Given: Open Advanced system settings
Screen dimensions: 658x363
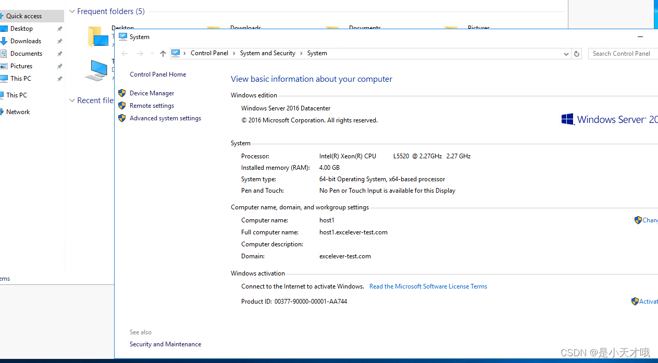Looking at the screenshot, I should 165,118.
